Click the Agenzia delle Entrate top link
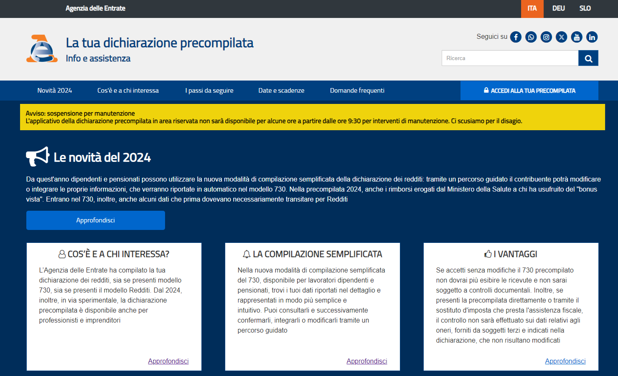The height and width of the screenshot is (376, 618). coord(95,8)
